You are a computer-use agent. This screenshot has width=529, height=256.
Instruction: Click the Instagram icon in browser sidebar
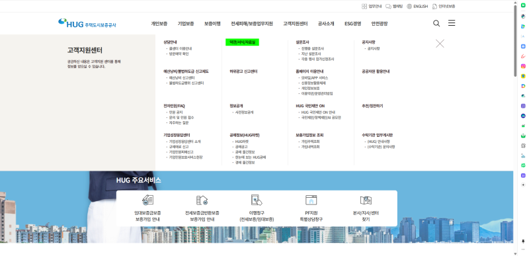(523, 66)
